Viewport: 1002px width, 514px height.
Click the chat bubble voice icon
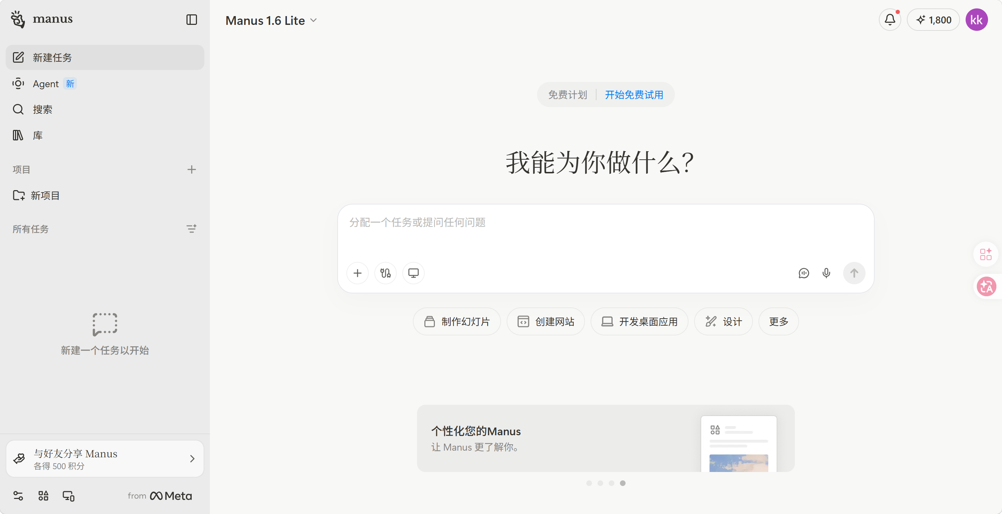coord(804,273)
